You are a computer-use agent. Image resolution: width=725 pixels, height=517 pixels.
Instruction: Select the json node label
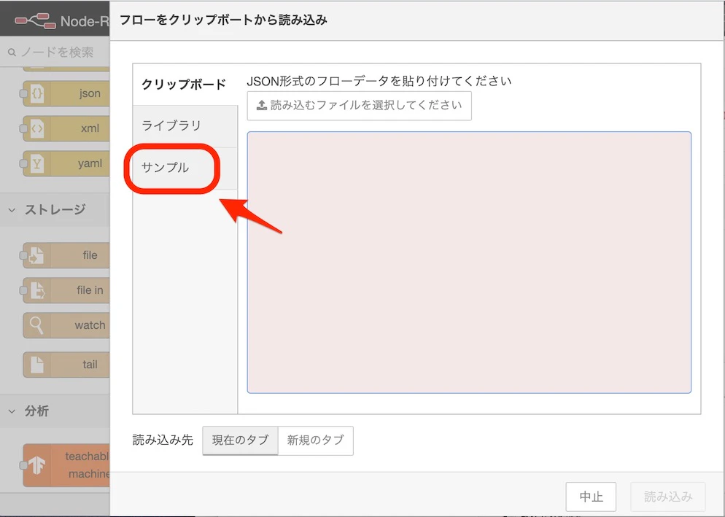click(90, 93)
